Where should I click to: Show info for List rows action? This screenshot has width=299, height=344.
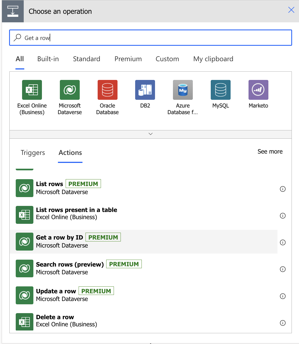(283, 189)
